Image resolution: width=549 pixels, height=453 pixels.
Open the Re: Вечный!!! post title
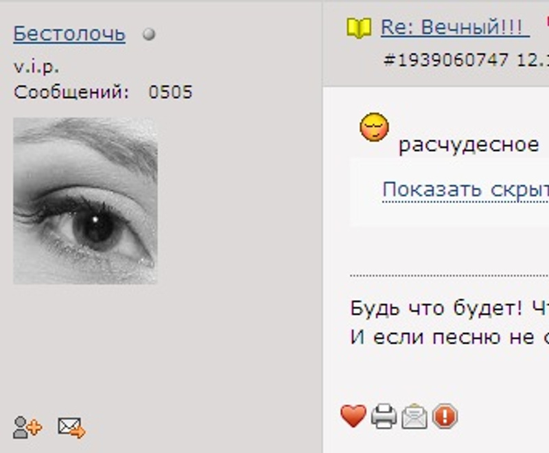455,27
